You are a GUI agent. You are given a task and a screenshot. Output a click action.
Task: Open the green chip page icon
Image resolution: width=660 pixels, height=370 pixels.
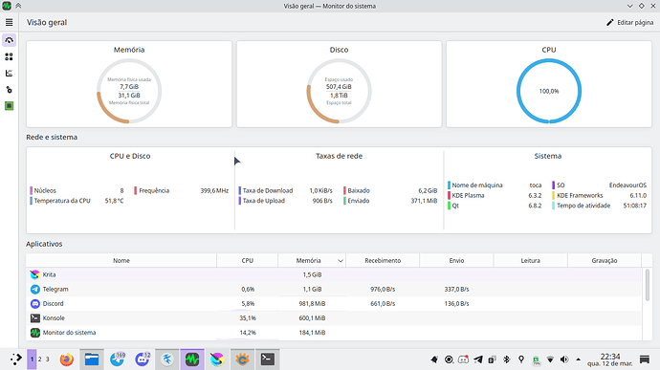pyautogui.click(x=9, y=106)
